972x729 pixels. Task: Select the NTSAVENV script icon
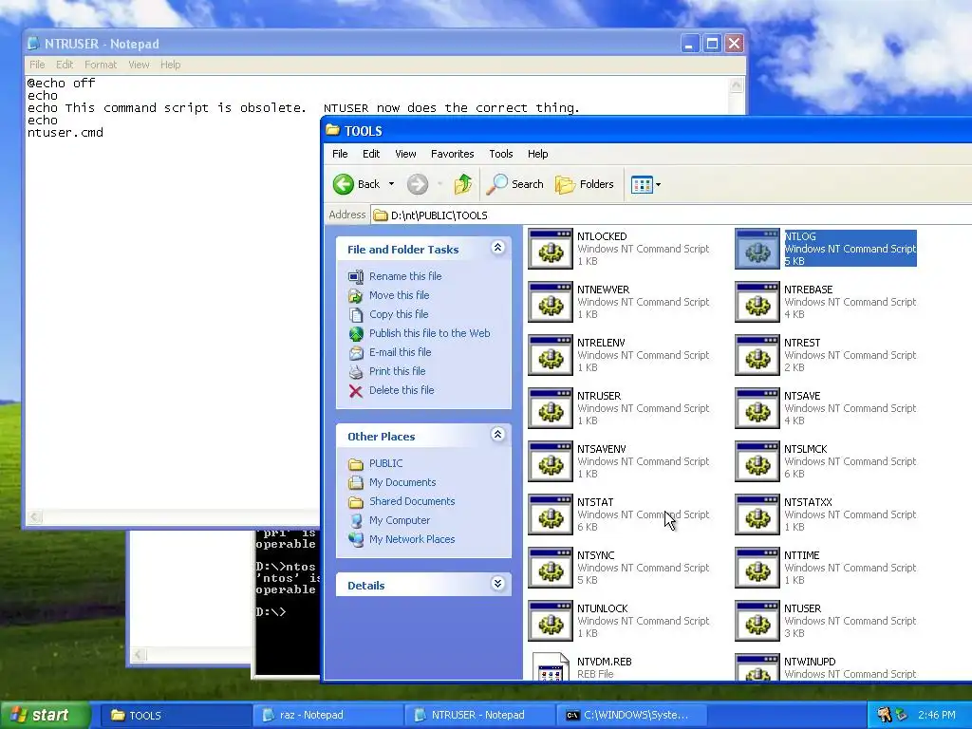[x=550, y=461]
